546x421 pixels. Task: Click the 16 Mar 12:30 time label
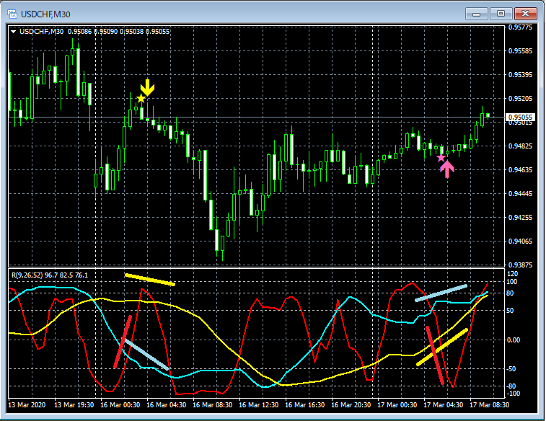pos(259,405)
